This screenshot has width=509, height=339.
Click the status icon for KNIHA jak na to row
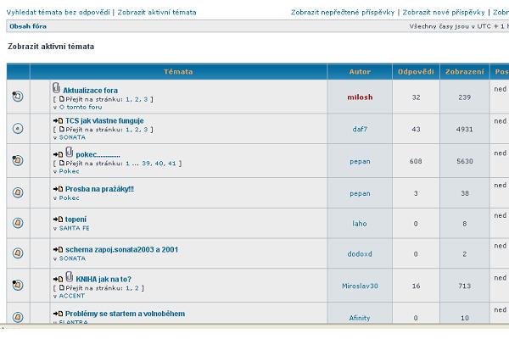coord(18,285)
